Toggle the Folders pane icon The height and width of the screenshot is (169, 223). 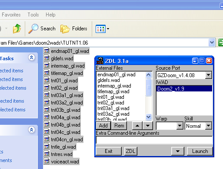65,29
